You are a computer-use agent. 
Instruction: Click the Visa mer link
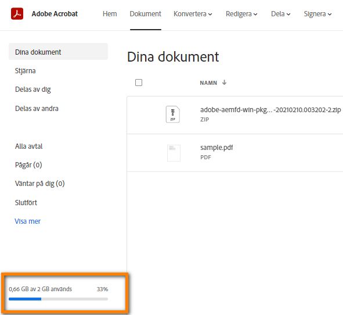point(27,221)
